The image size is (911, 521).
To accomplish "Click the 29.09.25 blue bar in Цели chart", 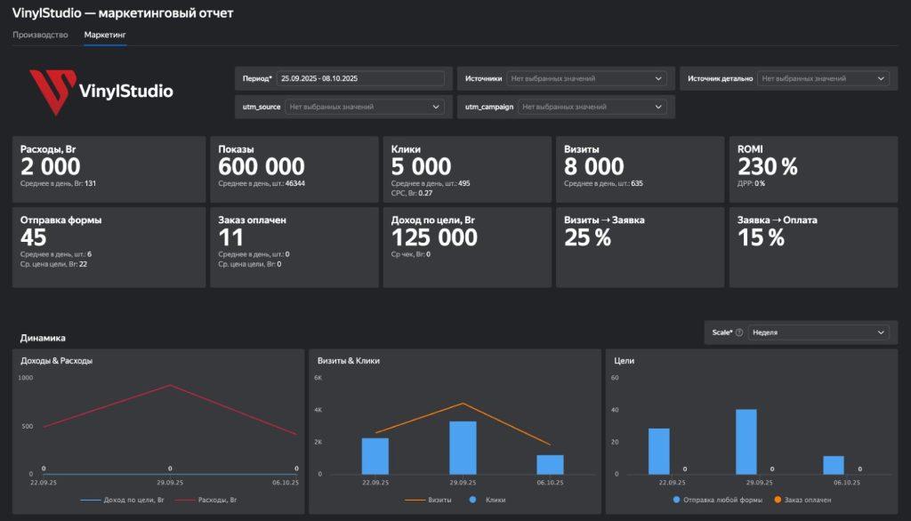I will 746,442.
